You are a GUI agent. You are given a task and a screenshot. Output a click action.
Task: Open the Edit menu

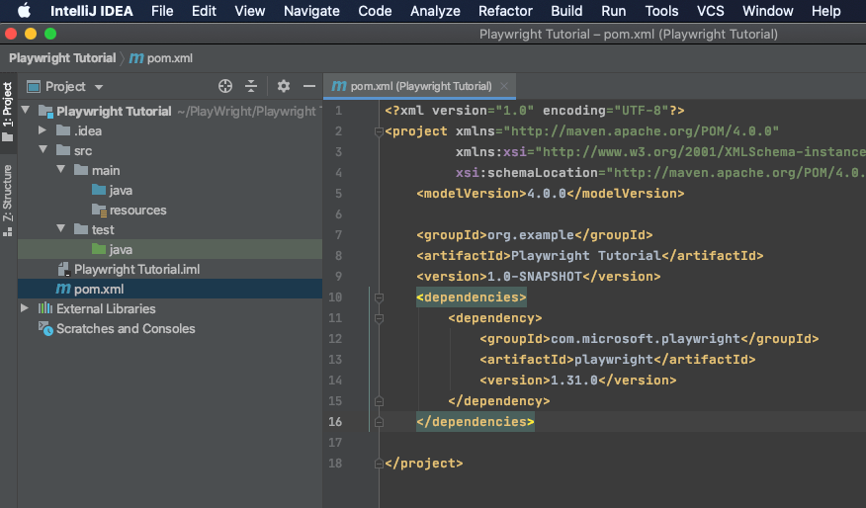204,11
